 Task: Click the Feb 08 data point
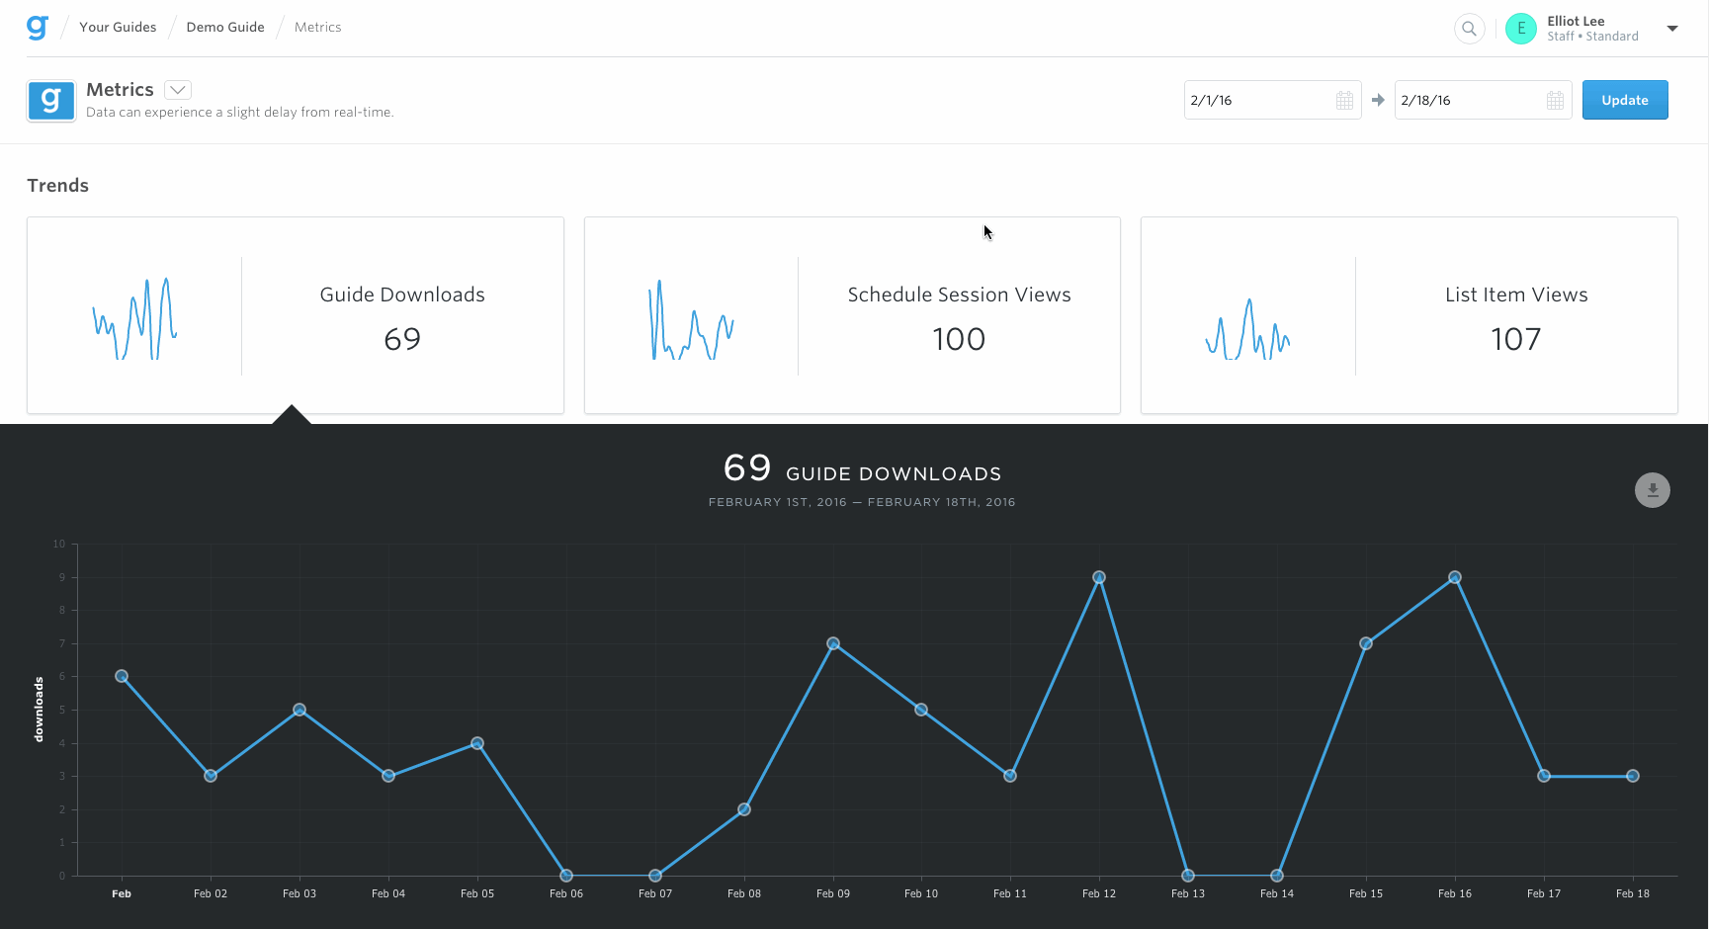[x=744, y=809]
